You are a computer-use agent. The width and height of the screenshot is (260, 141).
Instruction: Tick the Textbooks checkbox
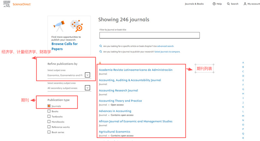pyautogui.click(x=49, y=117)
